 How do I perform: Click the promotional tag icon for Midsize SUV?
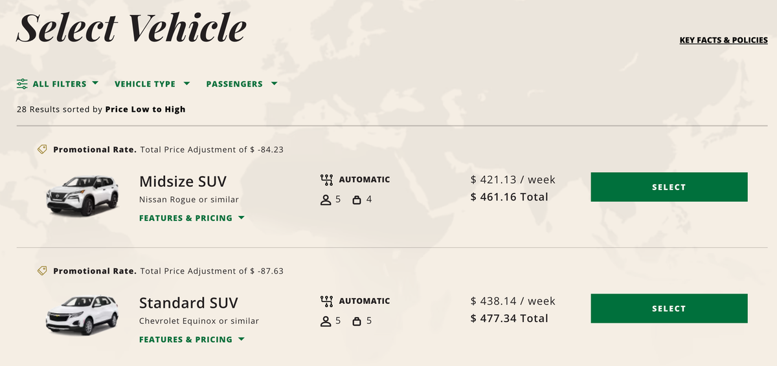[42, 149]
